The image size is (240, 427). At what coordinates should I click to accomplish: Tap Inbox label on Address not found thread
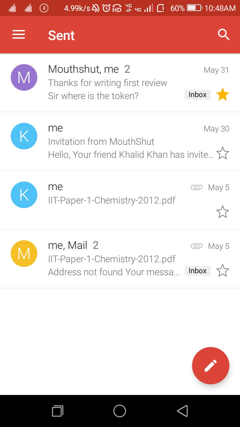(x=198, y=271)
